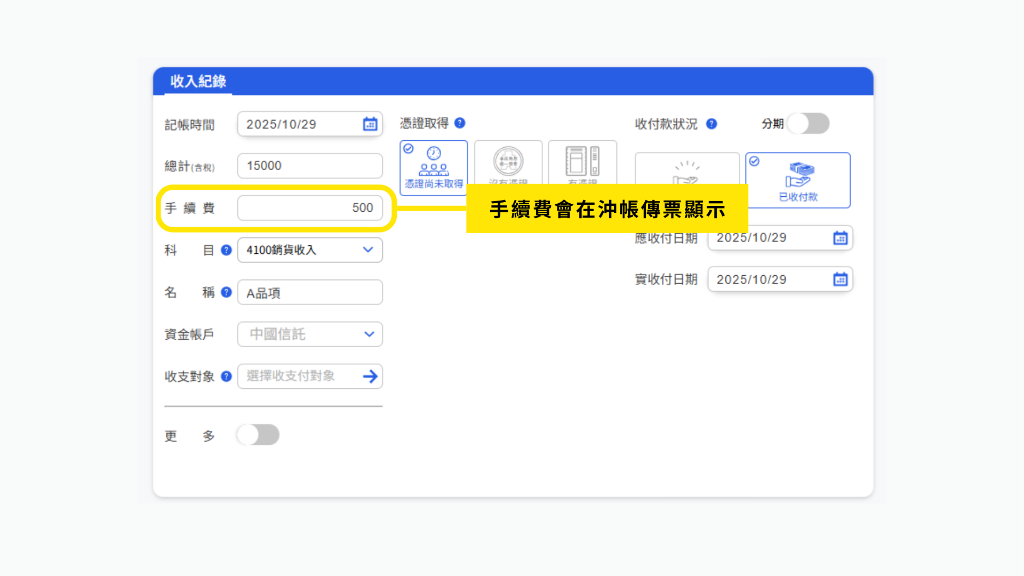Image resolution: width=1024 pixels, height=576 pixels.
Task: Click the arrow in 收支對象 field
Action: point(370,377)
